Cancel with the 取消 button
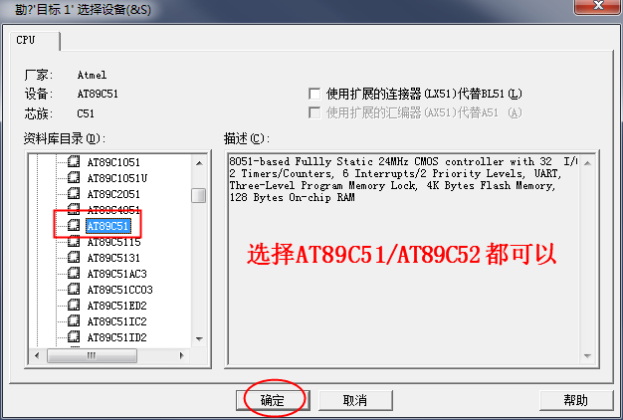 pyautogui.click(x=355, y=400)
